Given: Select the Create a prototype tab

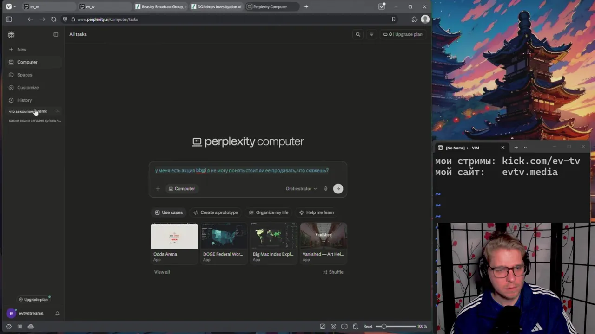Looking at the screenshot, I should coord(216,212).
